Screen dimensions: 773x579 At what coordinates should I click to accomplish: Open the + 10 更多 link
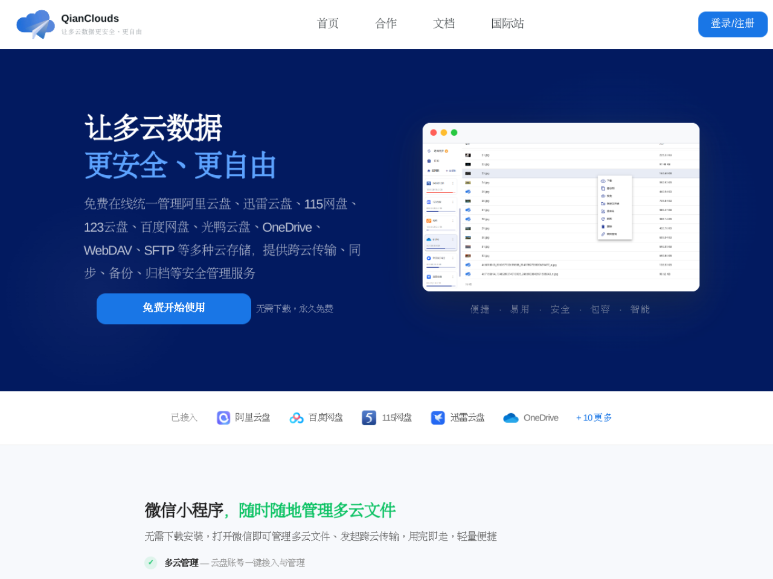(594, 417)
